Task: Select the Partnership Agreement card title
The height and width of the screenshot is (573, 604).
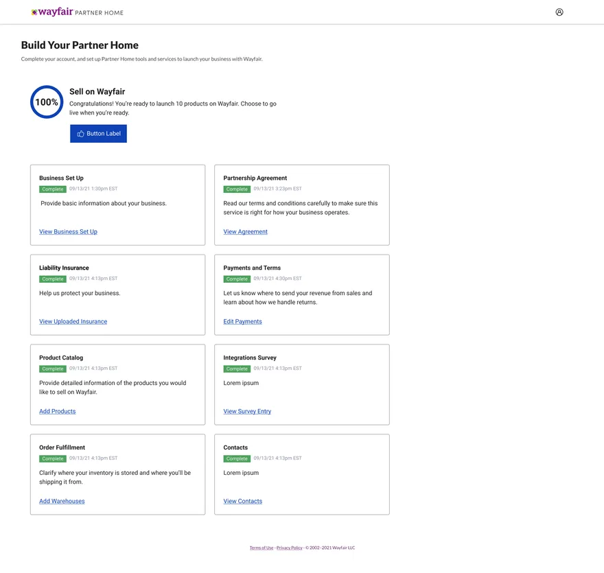Action: (255, 178)
